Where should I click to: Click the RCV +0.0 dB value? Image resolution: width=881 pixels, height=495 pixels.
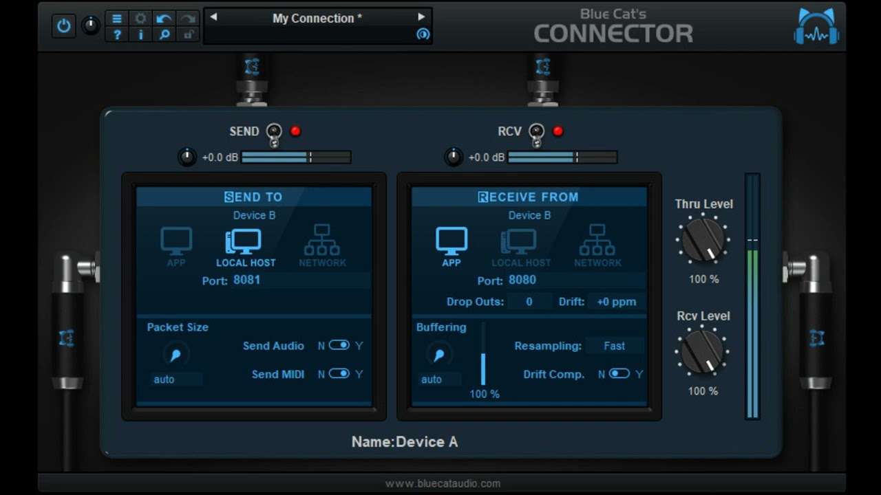[487, 157]
